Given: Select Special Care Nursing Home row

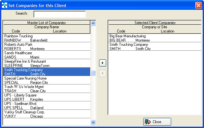Looking at the screenshot, I should coord(46,80).
